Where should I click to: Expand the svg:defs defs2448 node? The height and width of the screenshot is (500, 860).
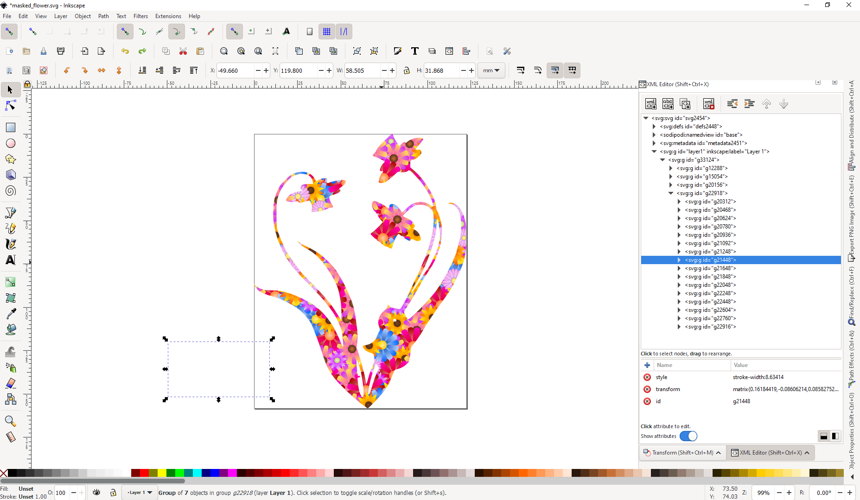point(654,127)
